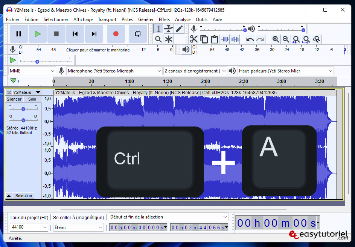Open the track name Y2Mate.is dropdown menu
Screen dimensions: 355x247
[26, 92]
